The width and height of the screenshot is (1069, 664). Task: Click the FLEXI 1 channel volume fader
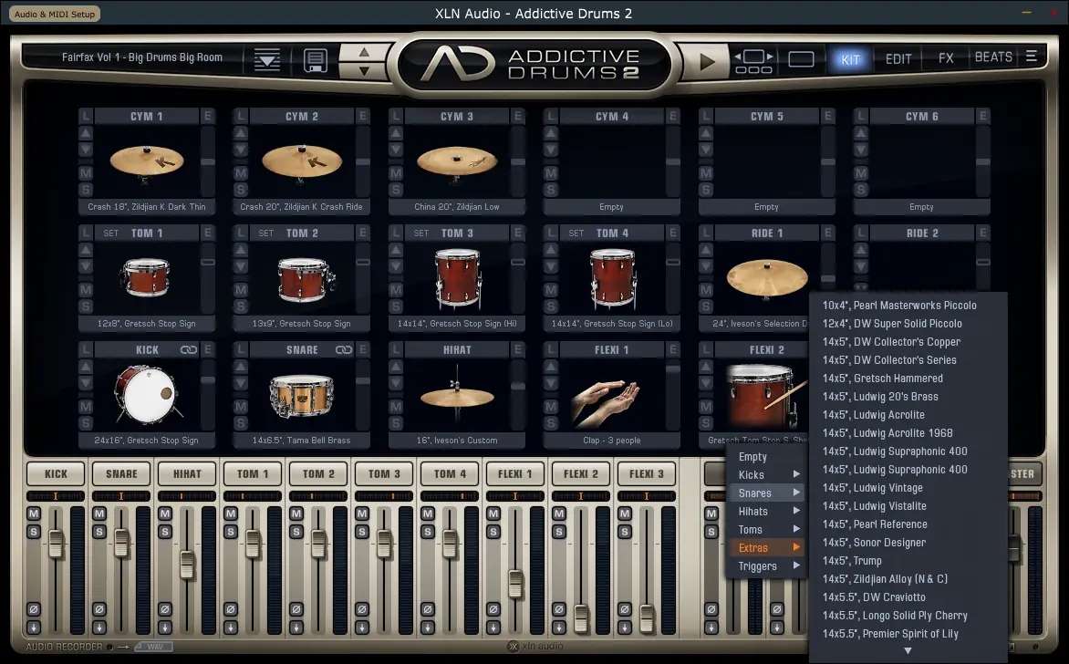pos(515,585)
